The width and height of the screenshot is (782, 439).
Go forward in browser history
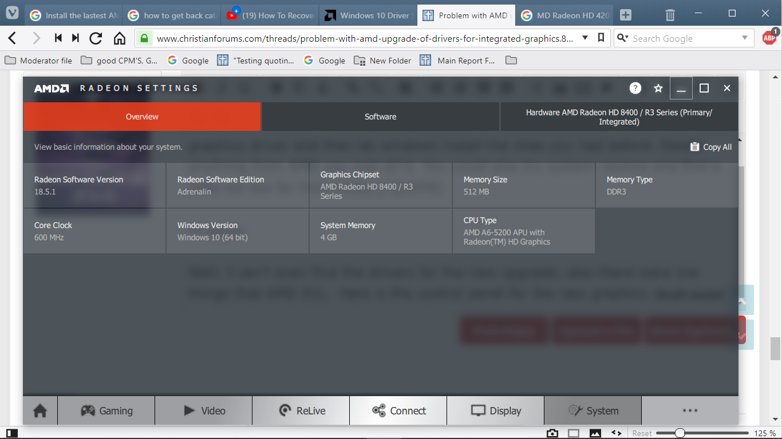click(x=37, y=38)
